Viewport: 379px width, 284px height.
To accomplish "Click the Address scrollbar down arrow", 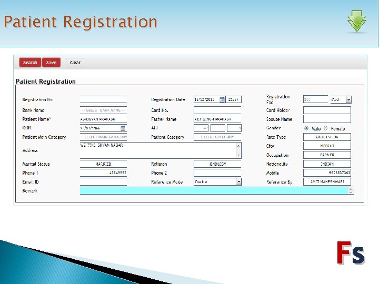I will point(238,155).
